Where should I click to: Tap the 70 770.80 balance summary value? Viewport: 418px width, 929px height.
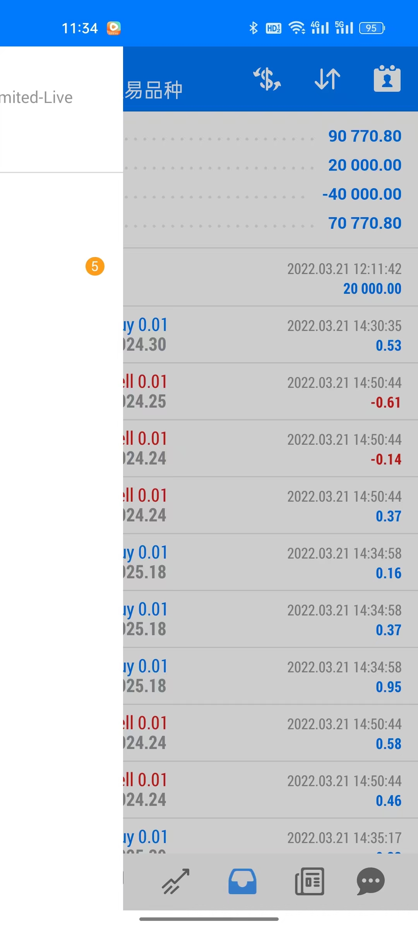point(365,223)
